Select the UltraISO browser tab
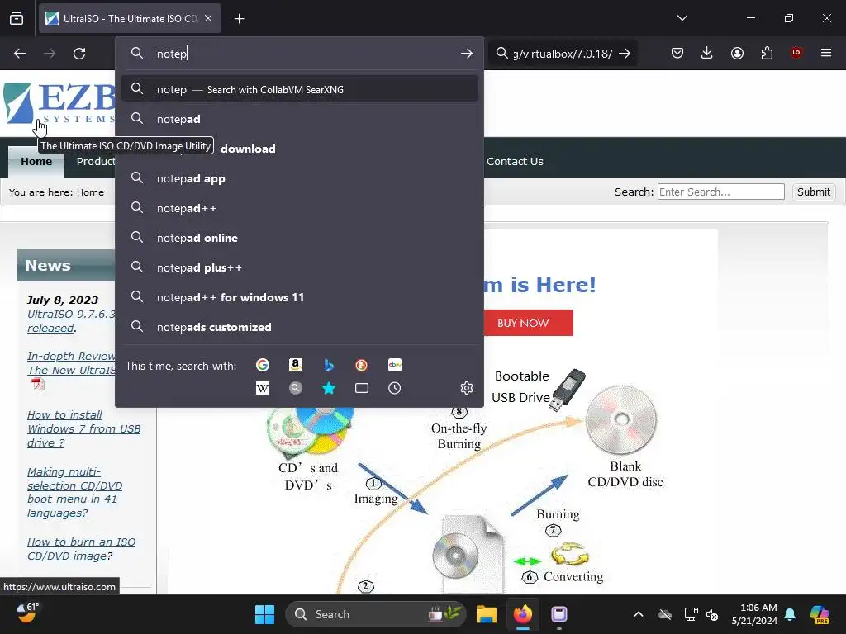This screenshot has height=634, width=846. (130, 18)
